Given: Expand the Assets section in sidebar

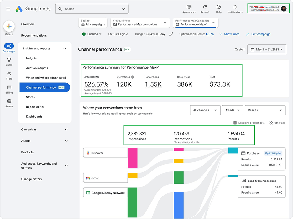Looking at the screenshot, I should pyautogui.click(x=66, y=141).
